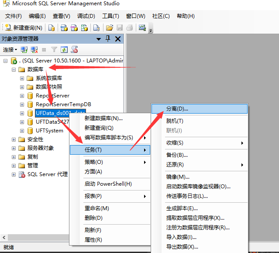The image size is (279, 253).
Task: Open the 帮助(H) menu
Action: [x=186, y=16]
